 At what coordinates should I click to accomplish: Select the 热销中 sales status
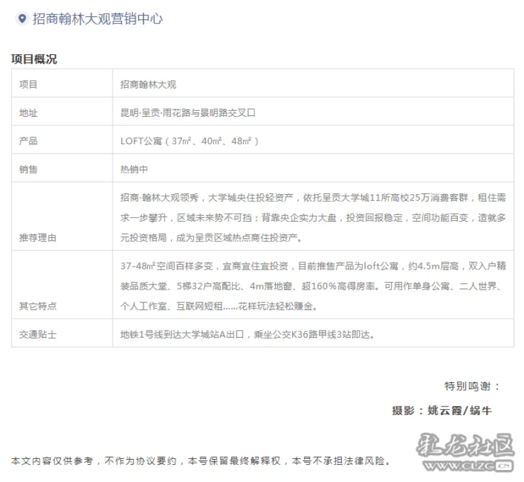134,169
